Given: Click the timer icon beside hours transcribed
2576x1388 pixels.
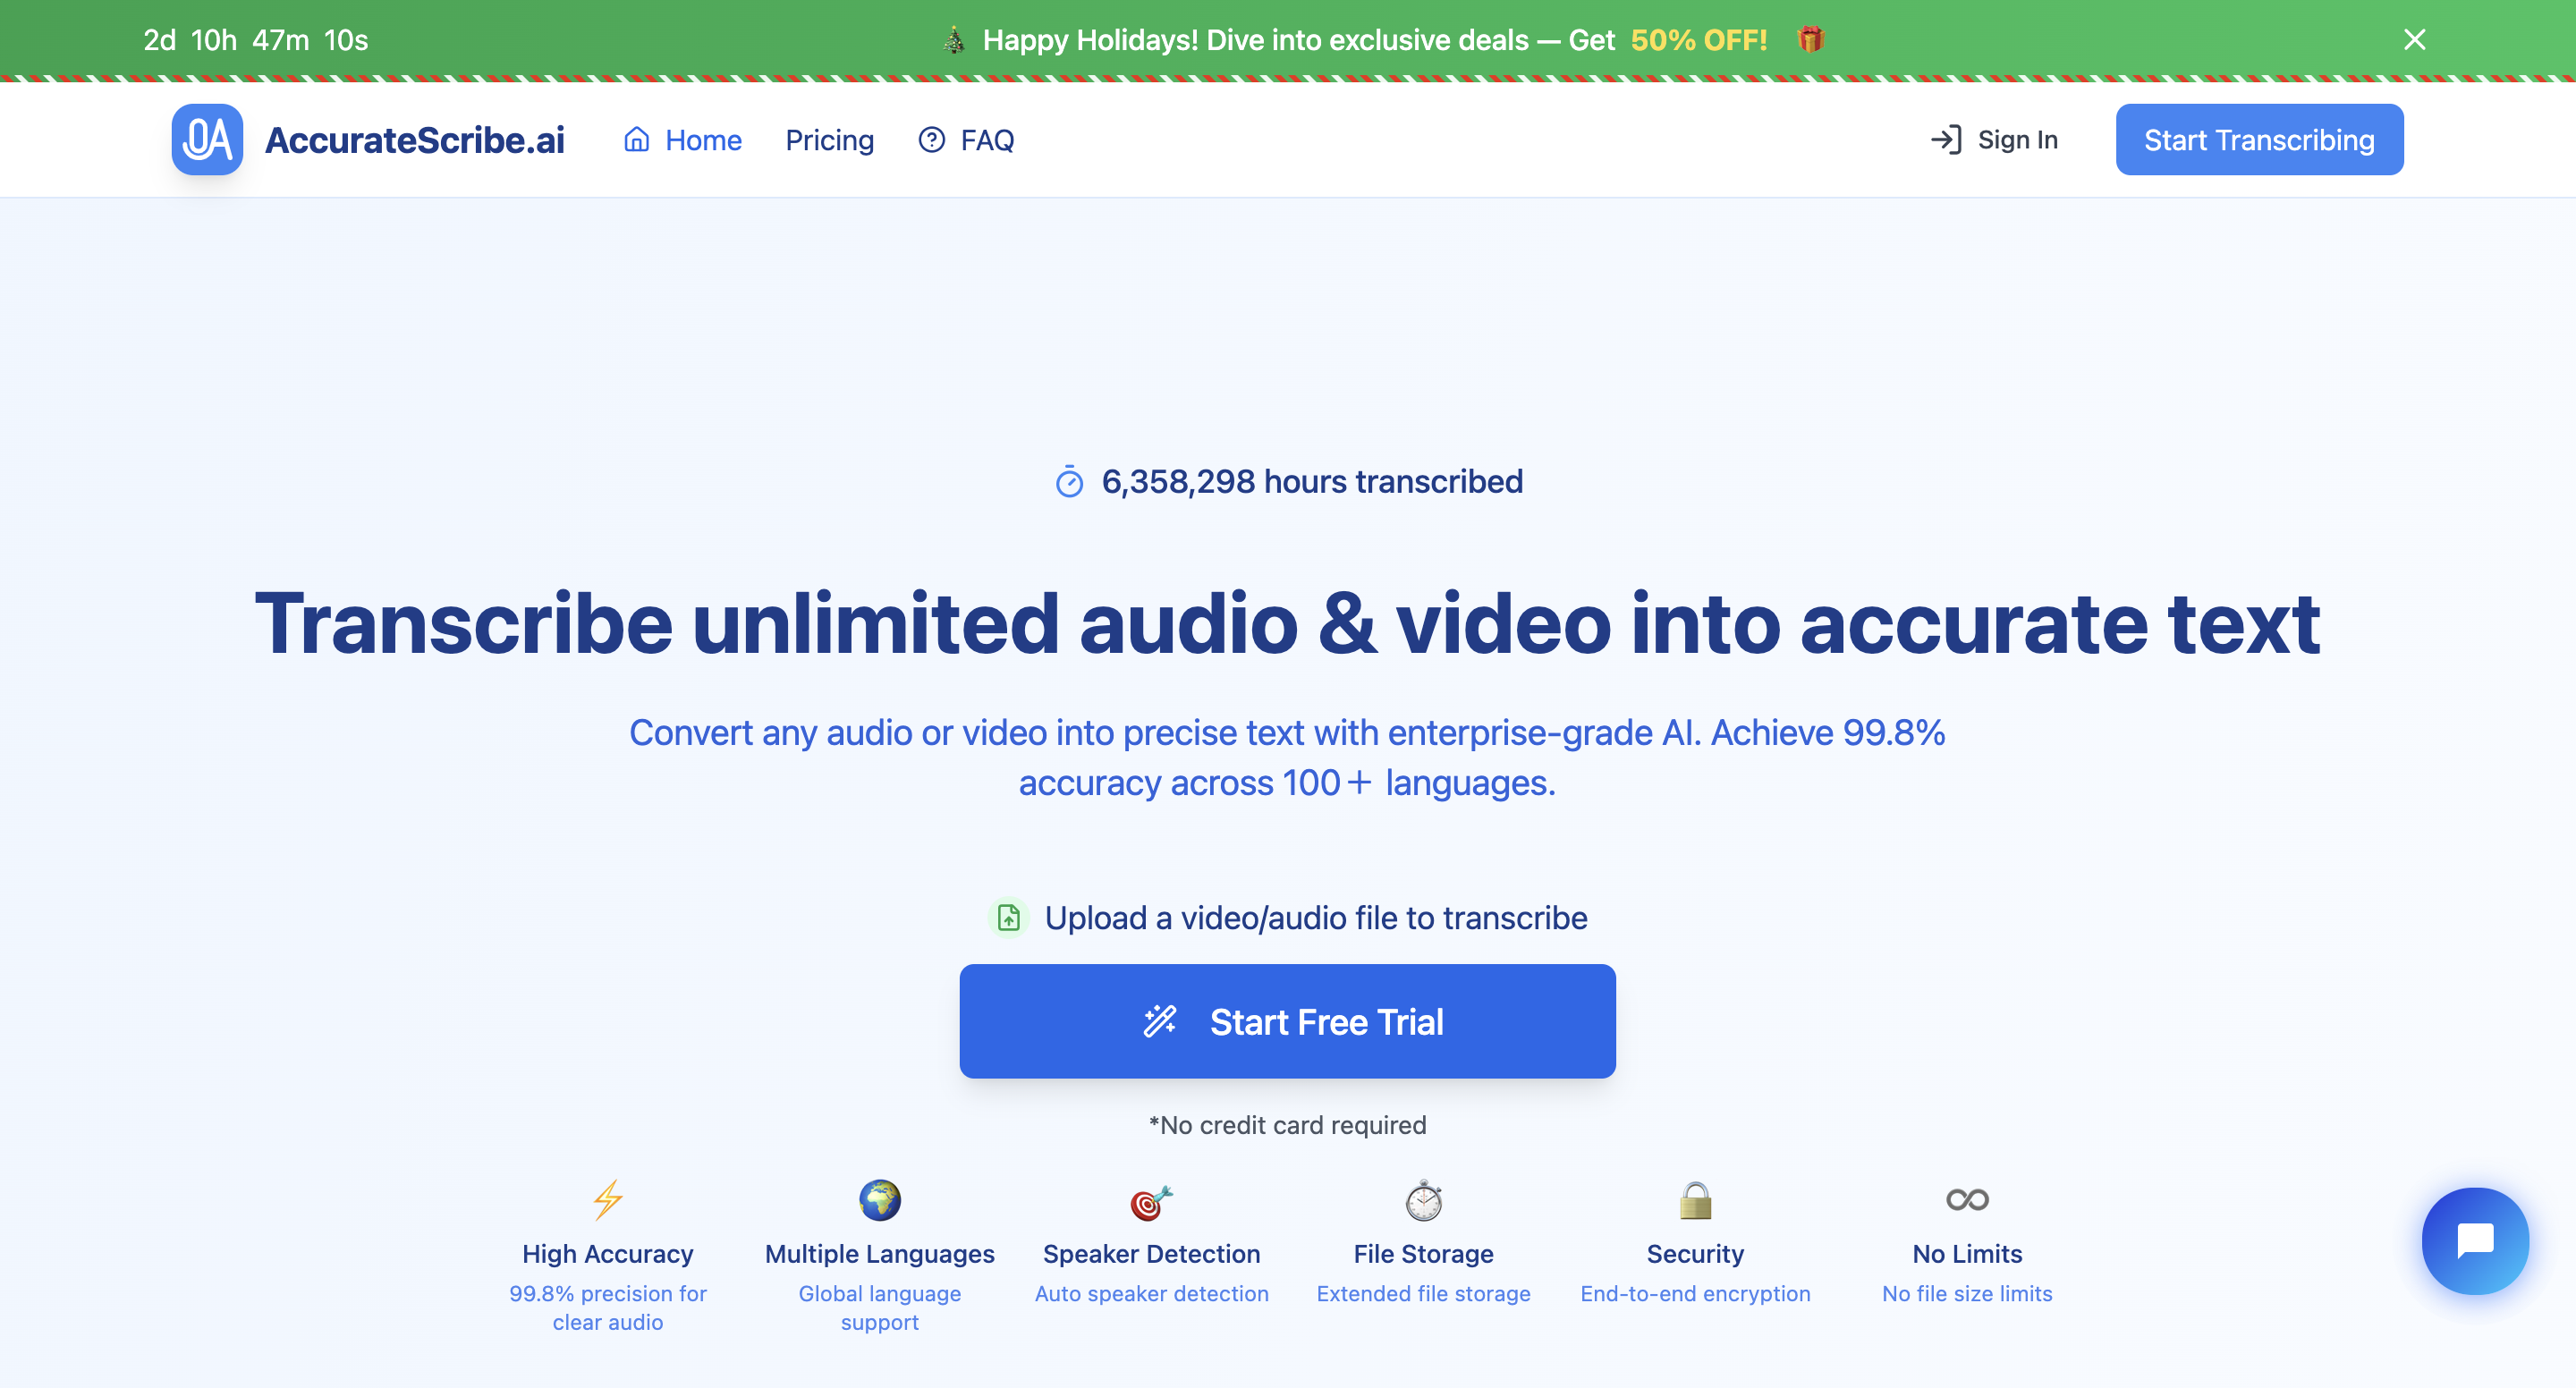Looking at the screenshot, I should [x=1069, y=482].
